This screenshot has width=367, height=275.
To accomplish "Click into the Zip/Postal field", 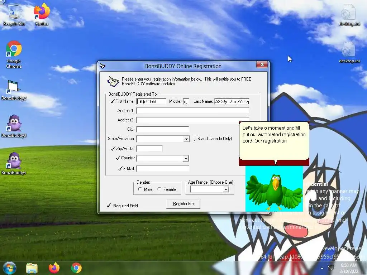I will 149,149.
